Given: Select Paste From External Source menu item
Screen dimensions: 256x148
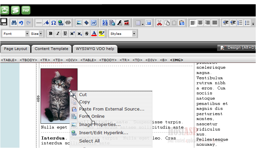Looking at the screenshot, I should point(111,109).
